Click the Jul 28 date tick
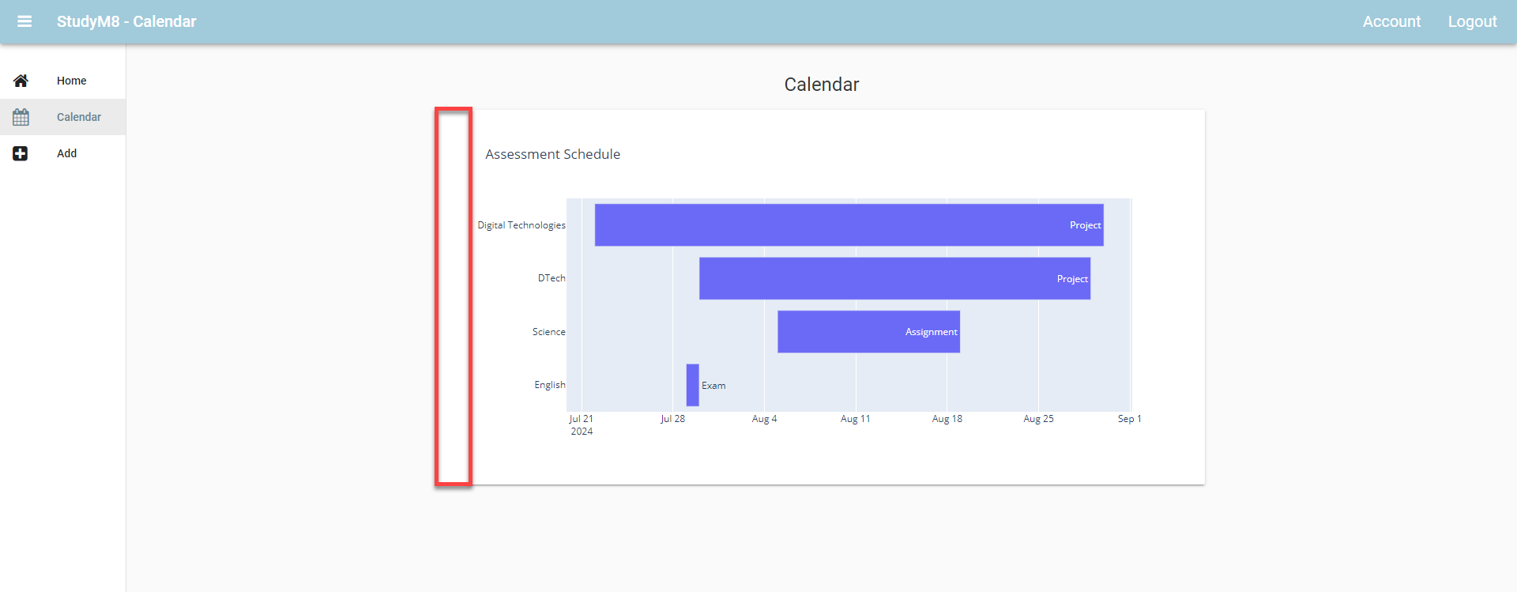Screen dimensions: 1517x592 tap(673, 419)
